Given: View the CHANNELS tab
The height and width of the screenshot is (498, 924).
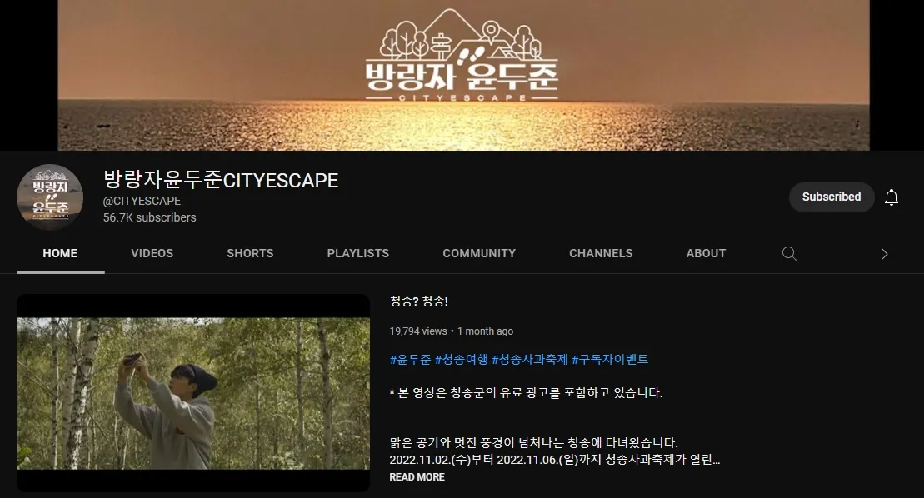Looking at the screenshot, I should point(601,253).
